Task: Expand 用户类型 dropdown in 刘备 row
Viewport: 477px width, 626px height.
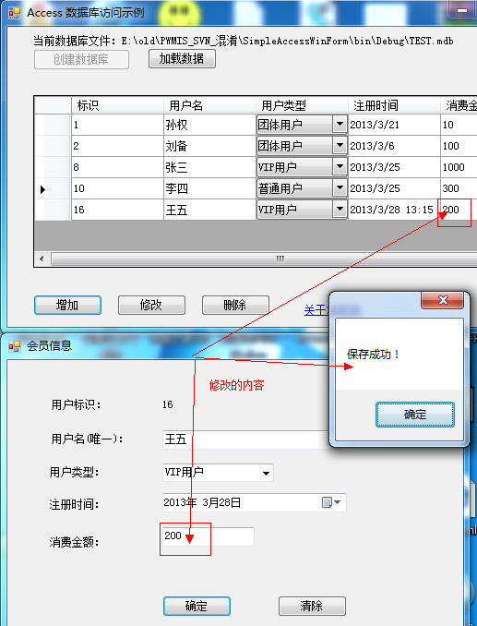Action: pos(340,146)
